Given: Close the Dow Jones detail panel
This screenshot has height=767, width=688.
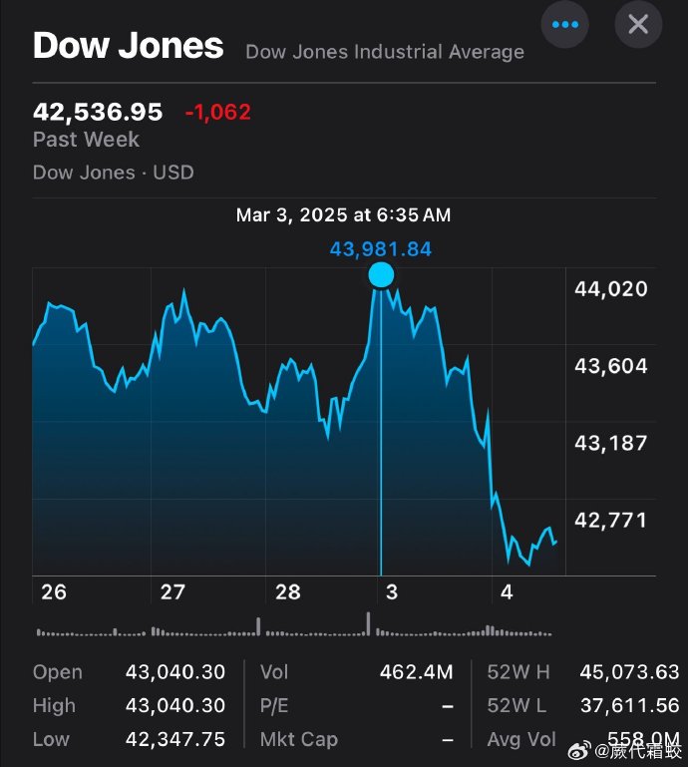Looking at the screenshot, I should [x=638, y=25].
